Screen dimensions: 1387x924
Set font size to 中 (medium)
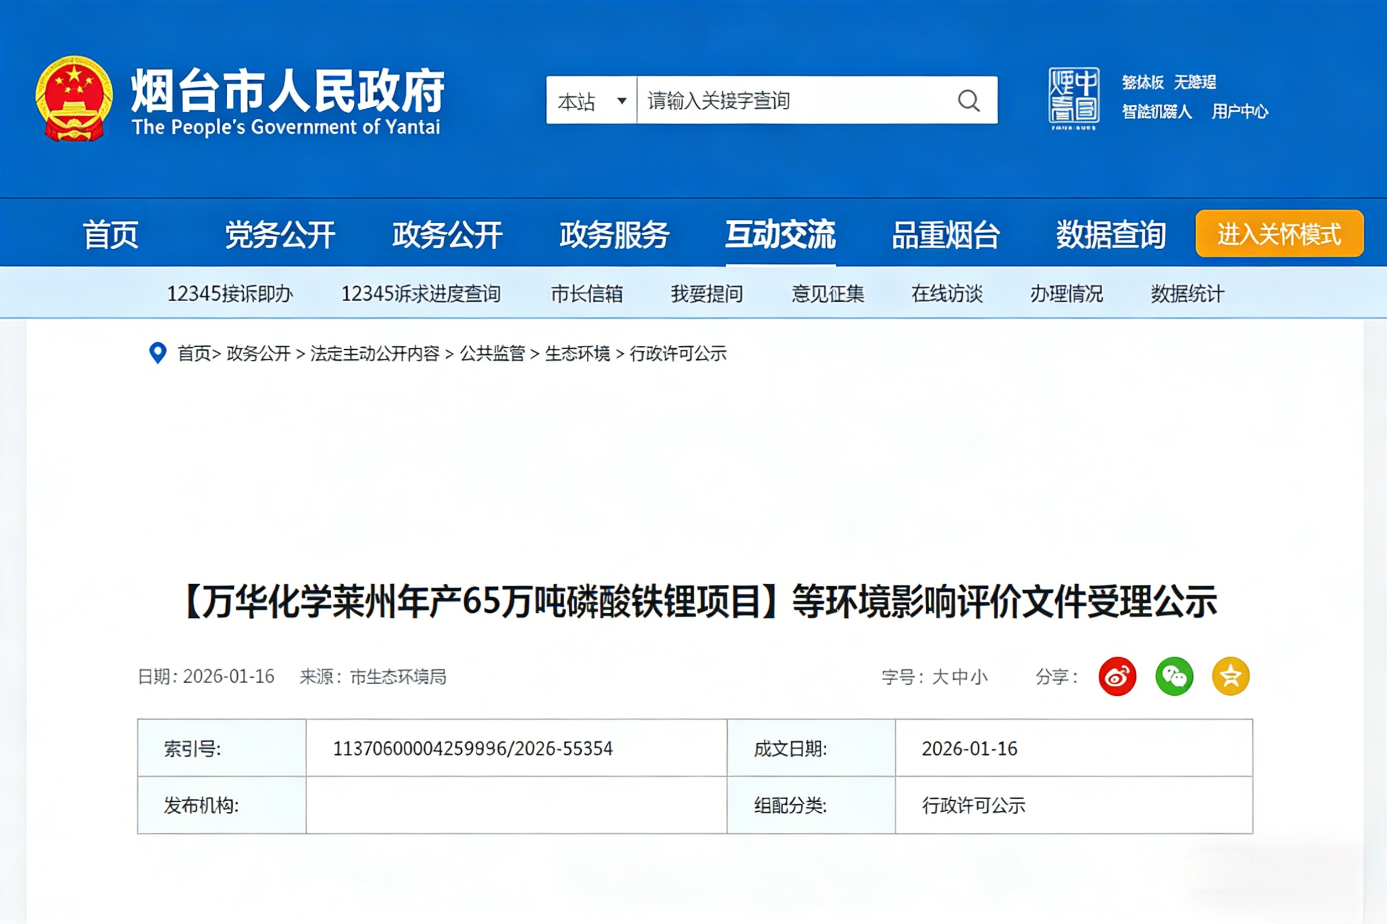tap(961, 676)
